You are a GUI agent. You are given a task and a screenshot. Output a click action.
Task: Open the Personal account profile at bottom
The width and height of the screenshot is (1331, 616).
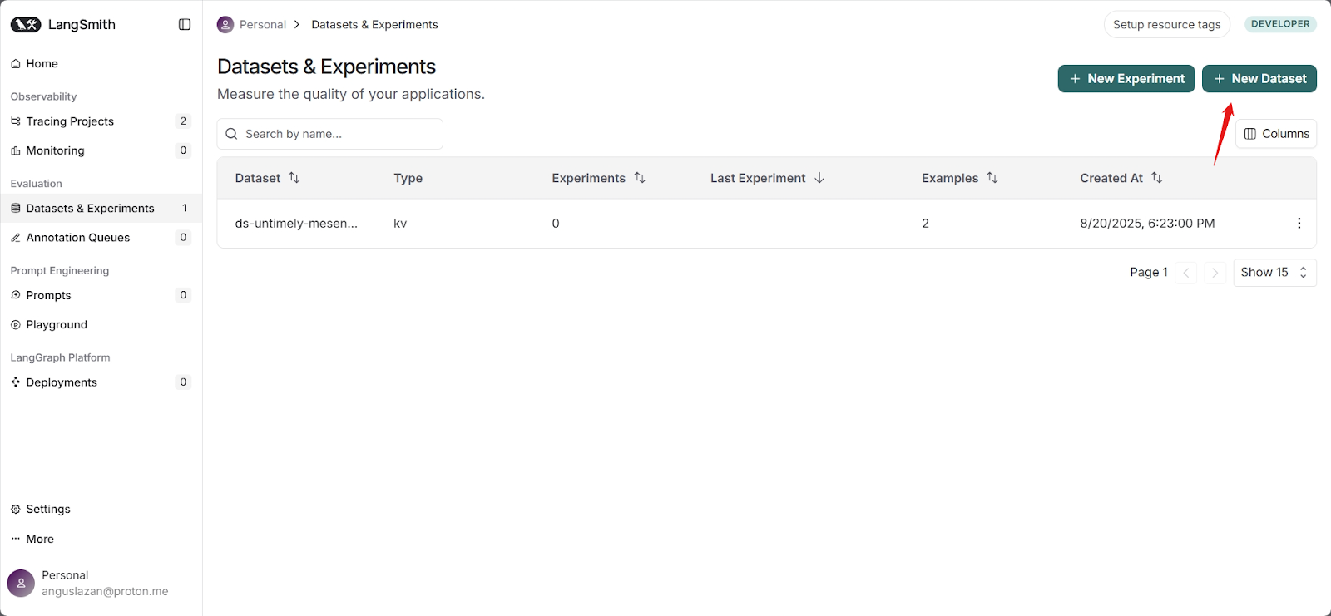point(101,583)
